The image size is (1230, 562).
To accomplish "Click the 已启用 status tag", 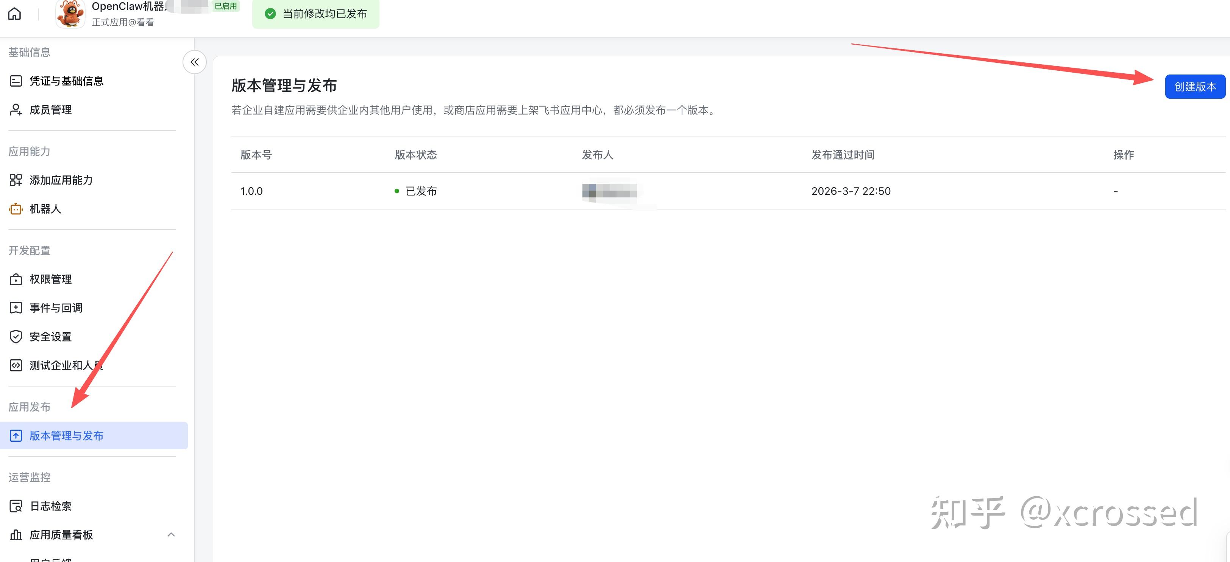I will [225, 6].
